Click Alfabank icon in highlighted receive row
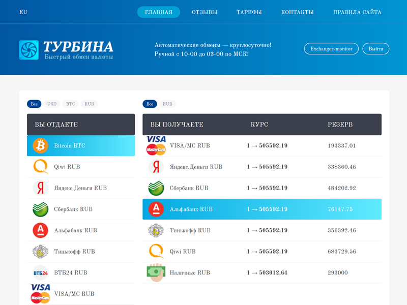 tap(156, 209)
